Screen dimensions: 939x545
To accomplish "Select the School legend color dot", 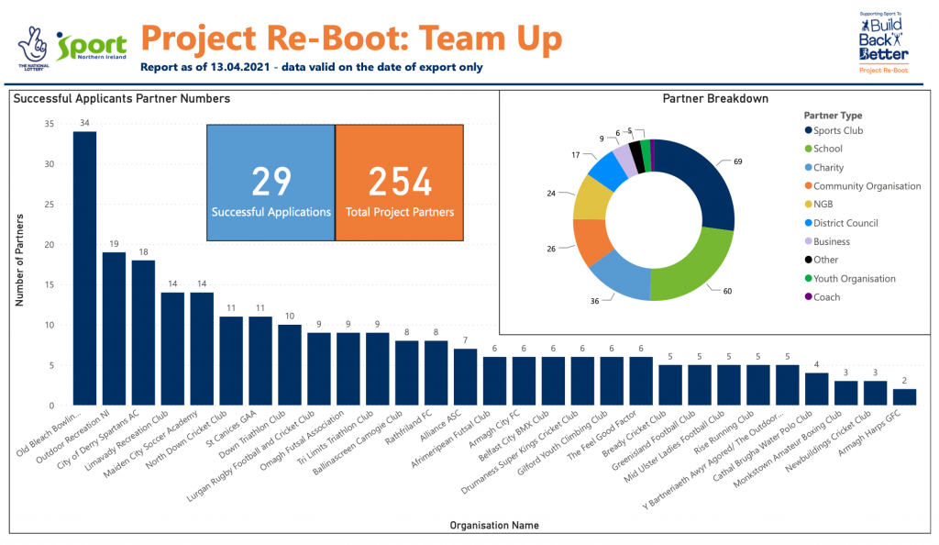I will point(809,149).
